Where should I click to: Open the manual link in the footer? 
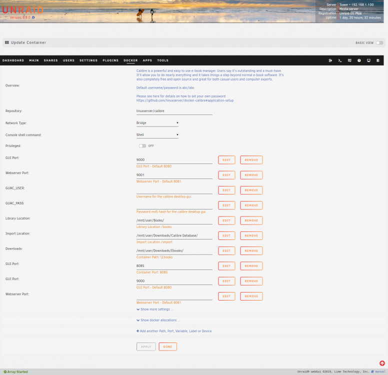(380, 371)
